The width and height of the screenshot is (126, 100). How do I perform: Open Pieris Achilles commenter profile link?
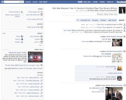111,67
